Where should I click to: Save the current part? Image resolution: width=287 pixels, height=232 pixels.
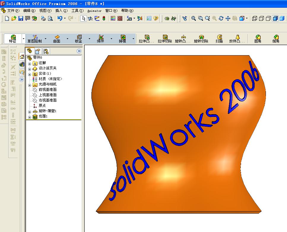(20, 18)
